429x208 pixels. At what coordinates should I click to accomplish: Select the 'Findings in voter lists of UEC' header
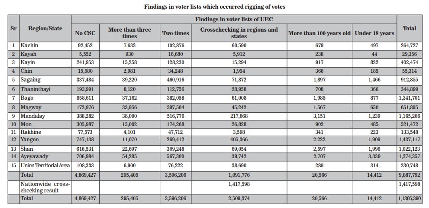coord(234,19)
